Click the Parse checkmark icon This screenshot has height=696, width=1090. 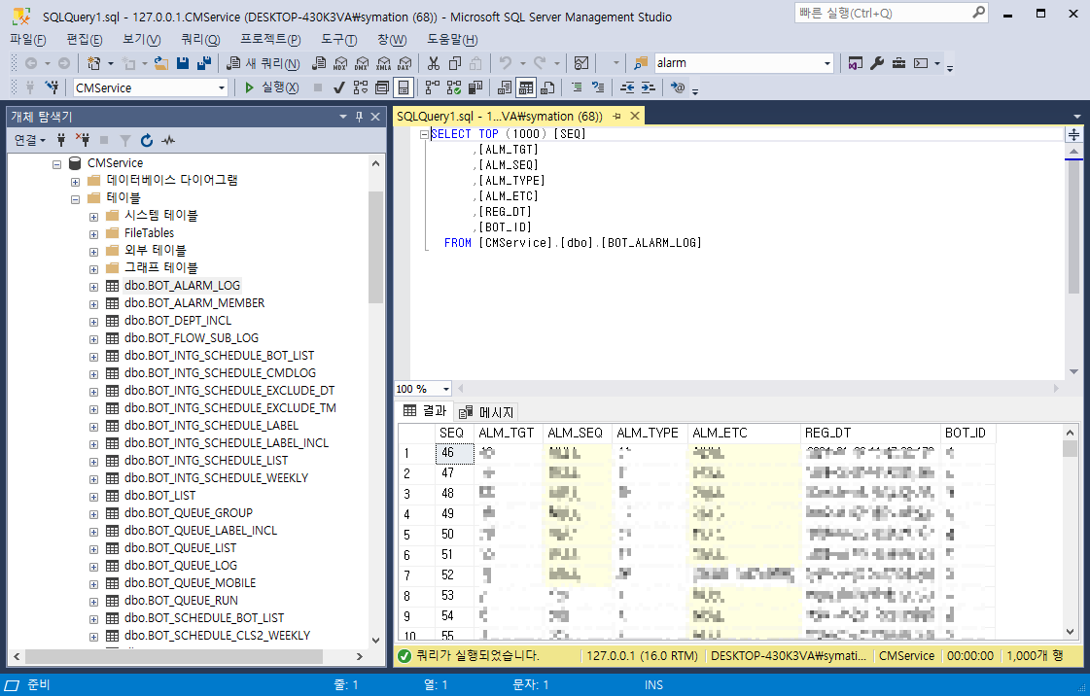click(339, 87)
